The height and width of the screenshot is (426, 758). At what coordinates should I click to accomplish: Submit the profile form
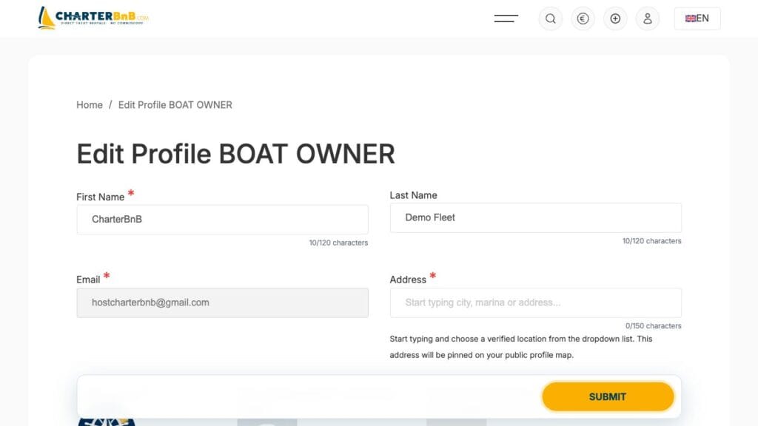coord(608,396)
